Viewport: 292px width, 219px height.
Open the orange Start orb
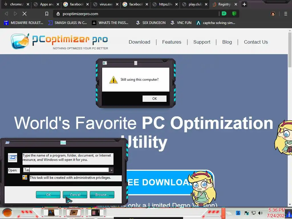(7, 213)
